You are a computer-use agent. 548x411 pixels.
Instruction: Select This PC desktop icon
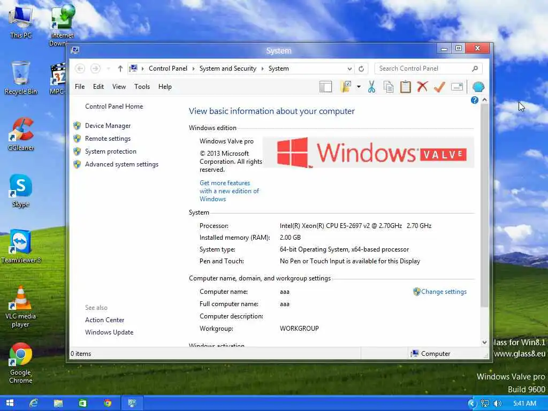[x=21, y=21]
